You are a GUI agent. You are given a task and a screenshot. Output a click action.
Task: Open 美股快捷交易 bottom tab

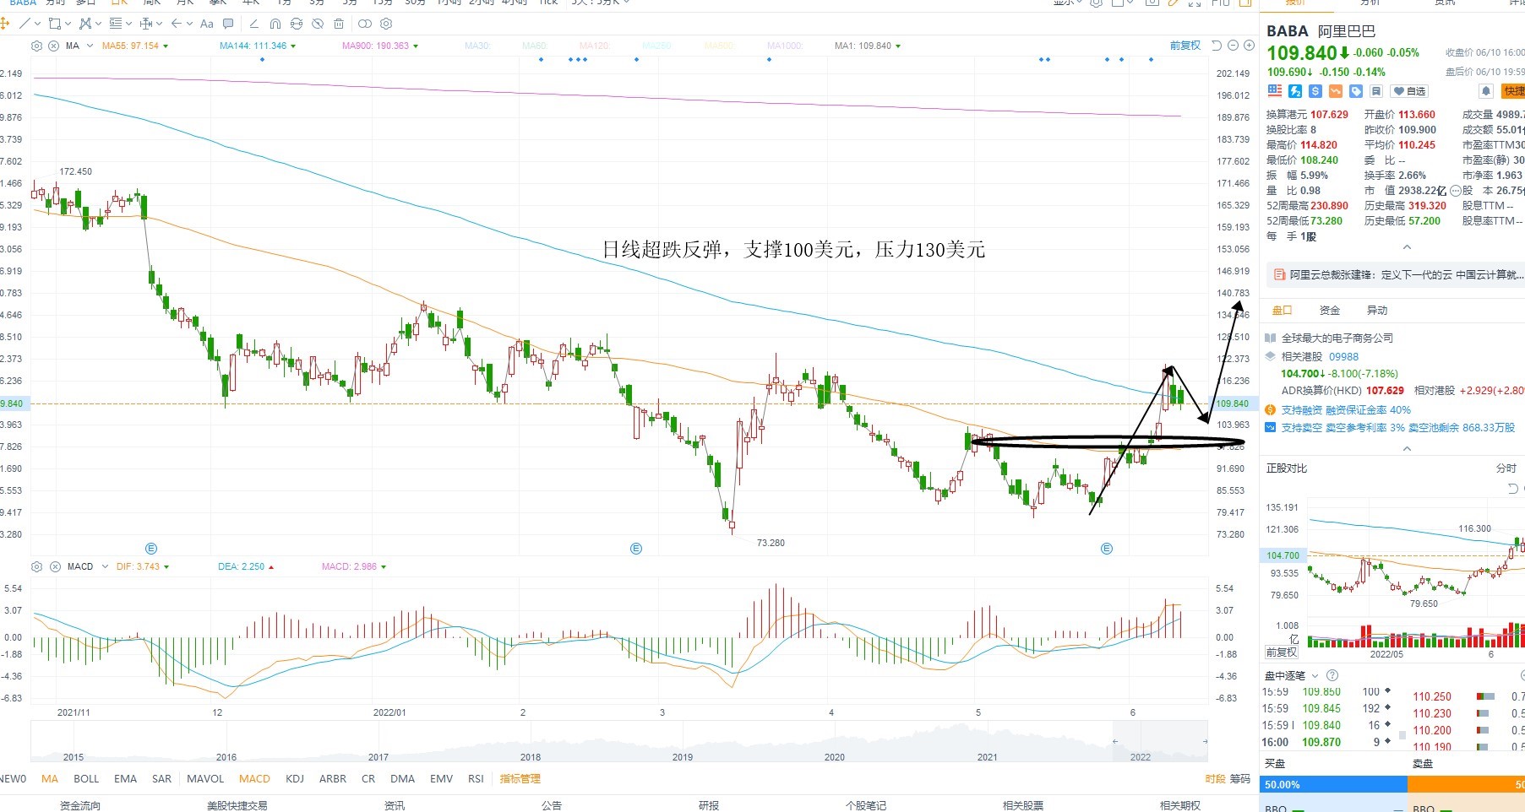(237, 805)
